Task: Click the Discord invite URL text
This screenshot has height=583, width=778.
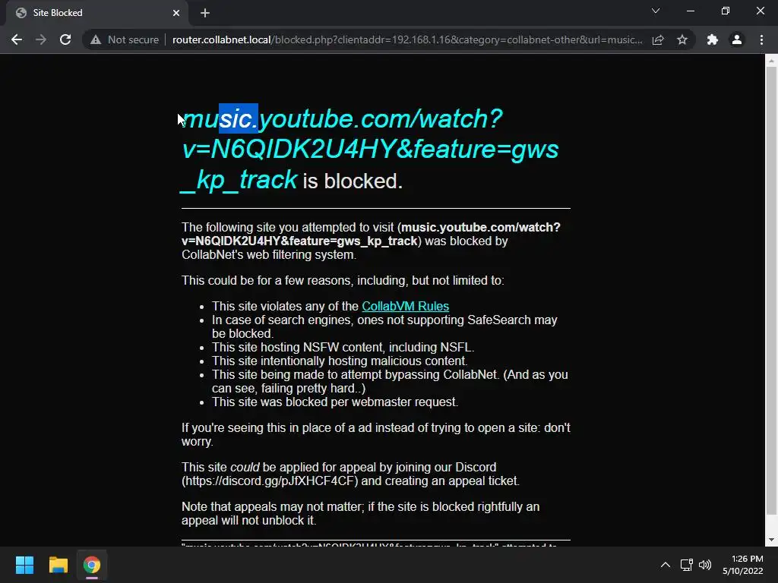Action: 270,481
